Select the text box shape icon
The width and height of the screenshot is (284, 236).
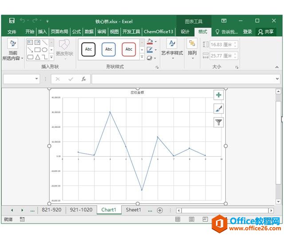[30, 43]
